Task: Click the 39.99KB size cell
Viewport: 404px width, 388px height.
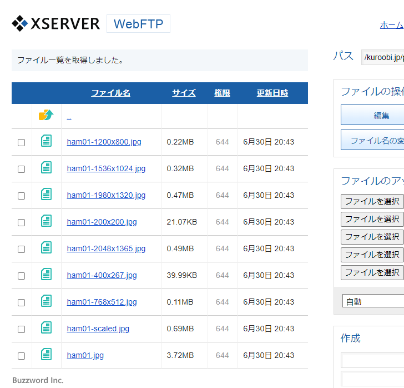Action: pyautogui.click(x=181, y=276)
